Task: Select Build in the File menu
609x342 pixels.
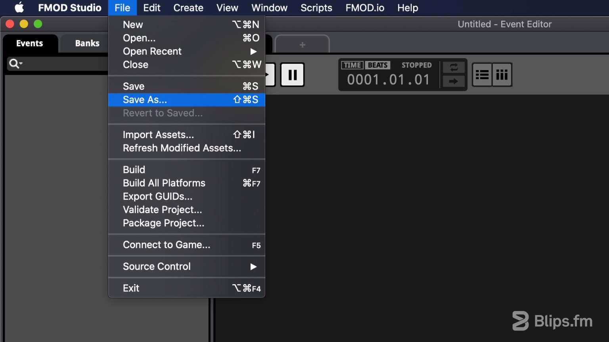Action: click(186, 170)
